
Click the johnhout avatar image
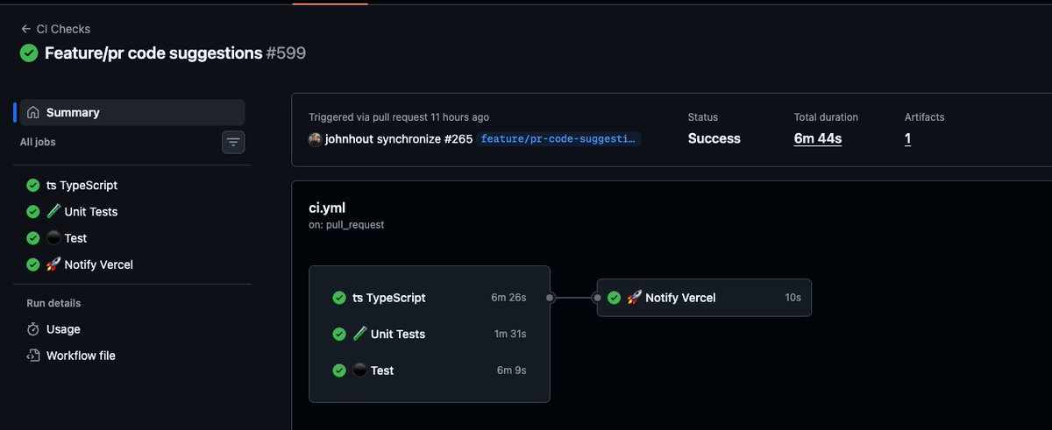point(315,139)
